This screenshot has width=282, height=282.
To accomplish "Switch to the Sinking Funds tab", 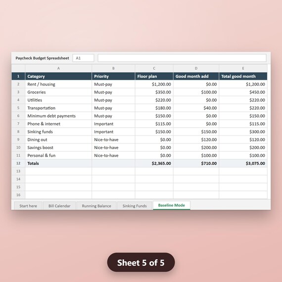I will coord(135,206).
